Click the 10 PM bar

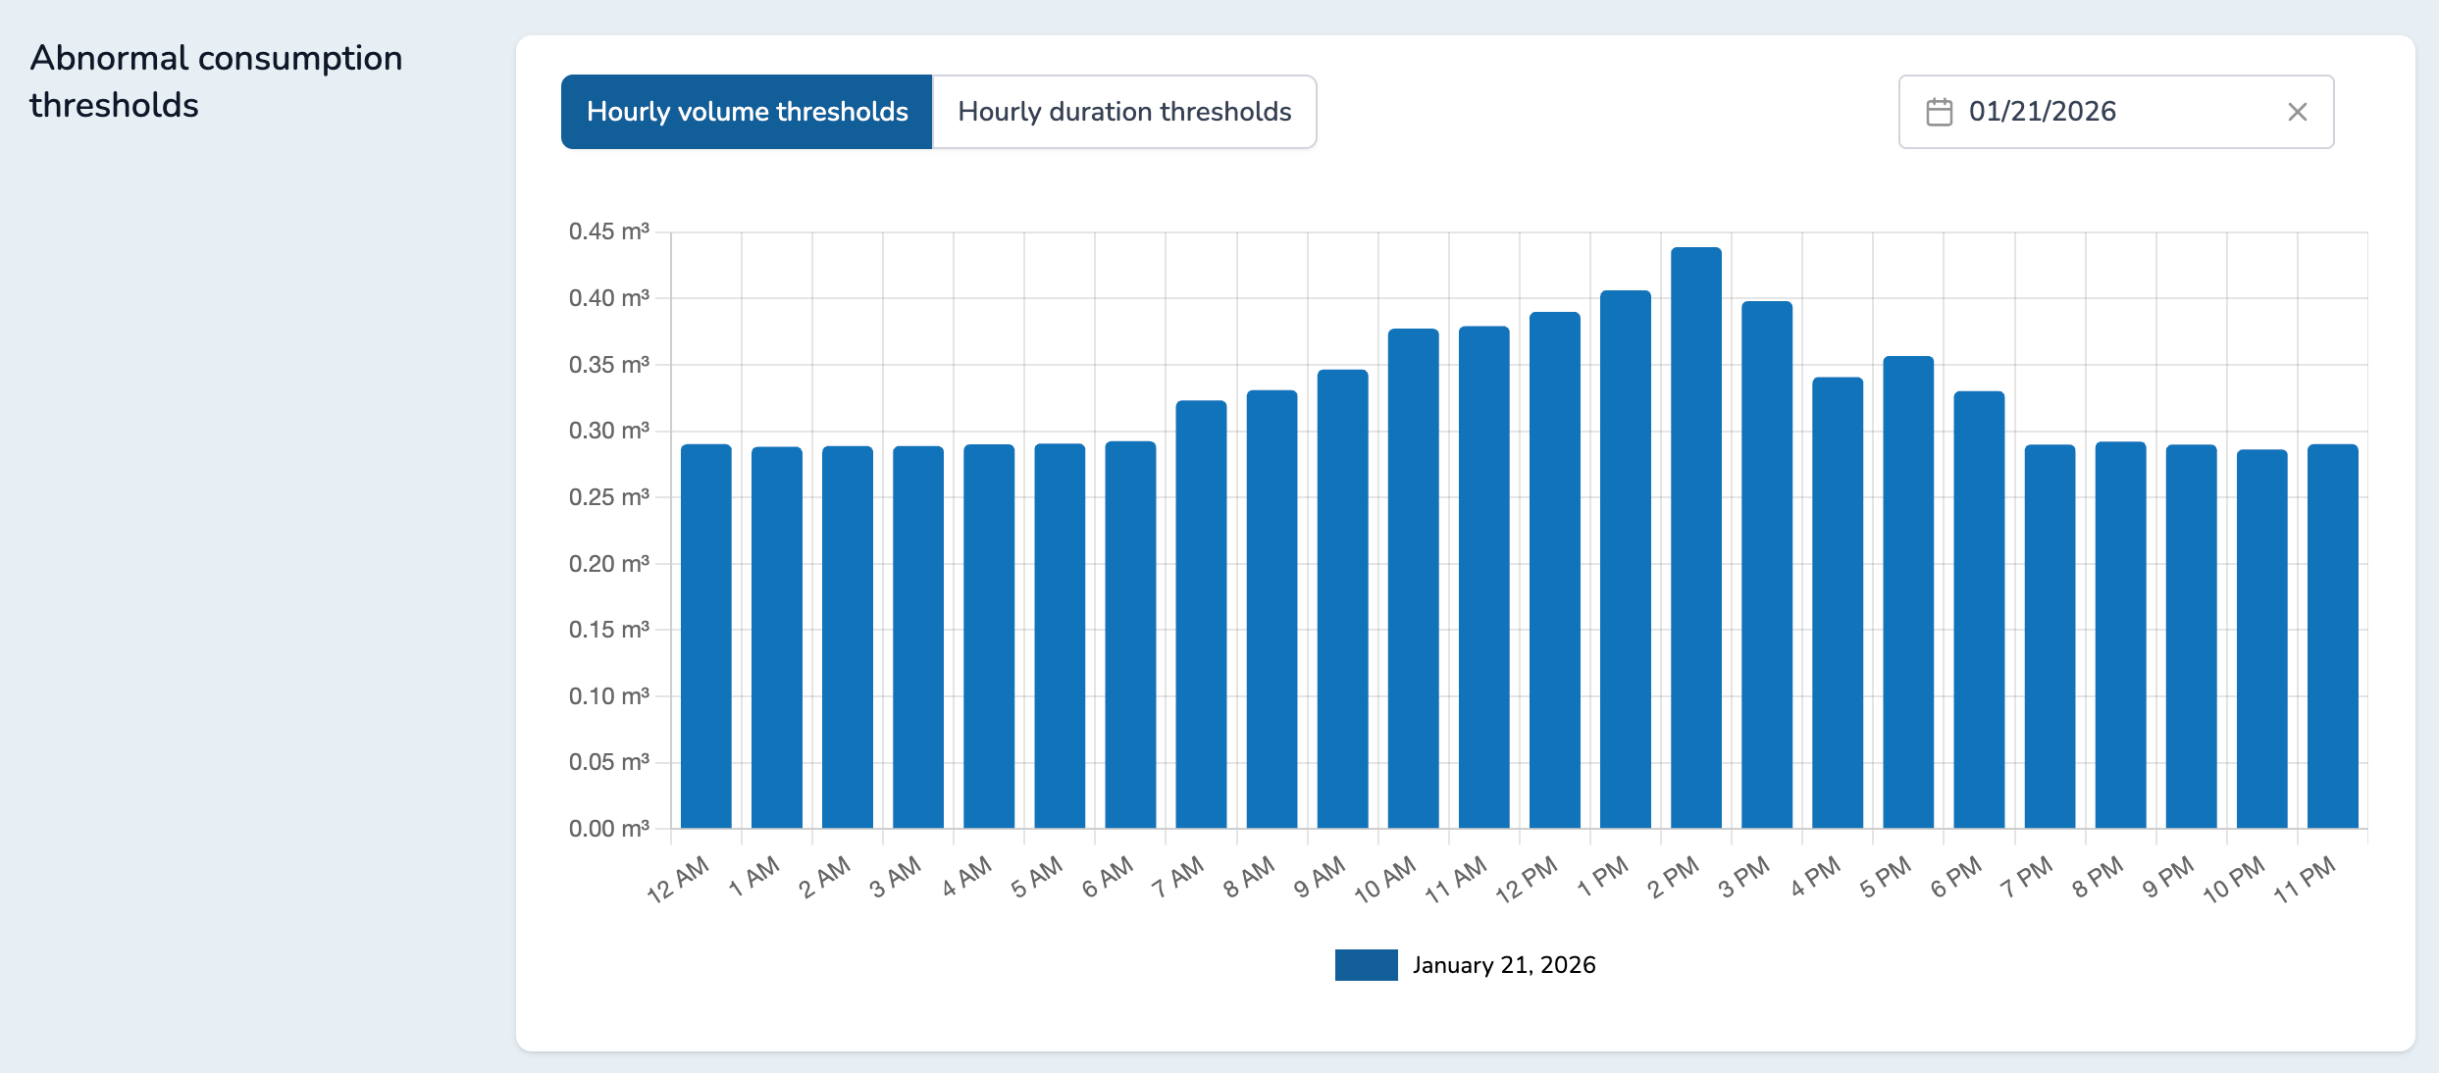2261,639
